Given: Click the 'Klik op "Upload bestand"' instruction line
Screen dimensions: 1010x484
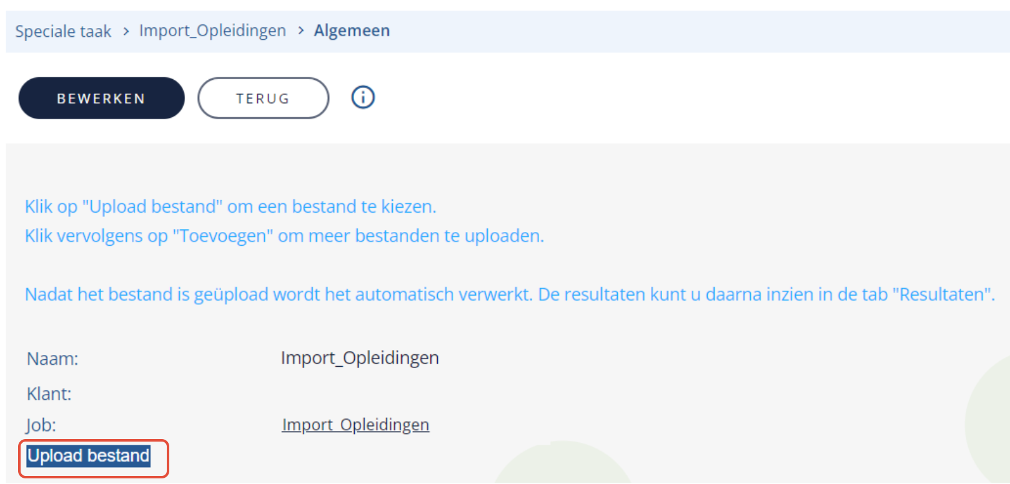Looking at the screenshot, I should 230,206.
